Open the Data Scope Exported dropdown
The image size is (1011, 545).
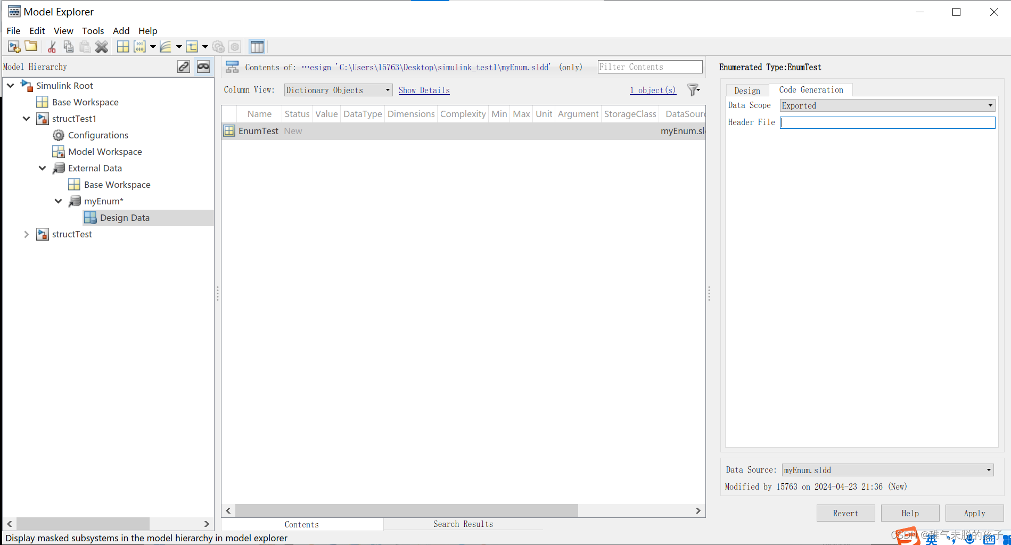point(887,105)
